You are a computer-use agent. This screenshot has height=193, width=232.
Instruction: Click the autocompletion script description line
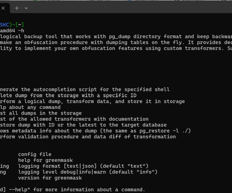click(x=85, y=90)
